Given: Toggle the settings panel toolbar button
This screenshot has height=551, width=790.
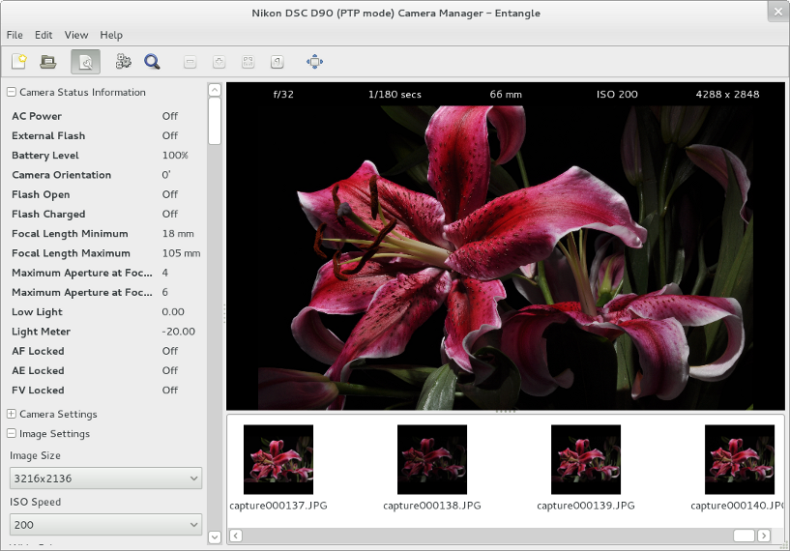Looking at the screenshot, I should pos(86,62).
